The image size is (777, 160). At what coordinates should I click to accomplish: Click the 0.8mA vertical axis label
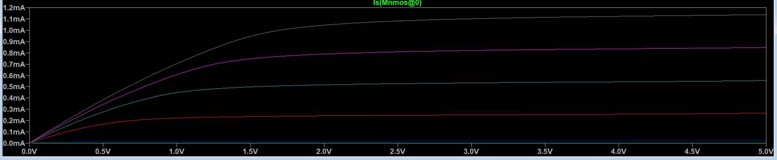pyautogui.click(x=13, y=53)
